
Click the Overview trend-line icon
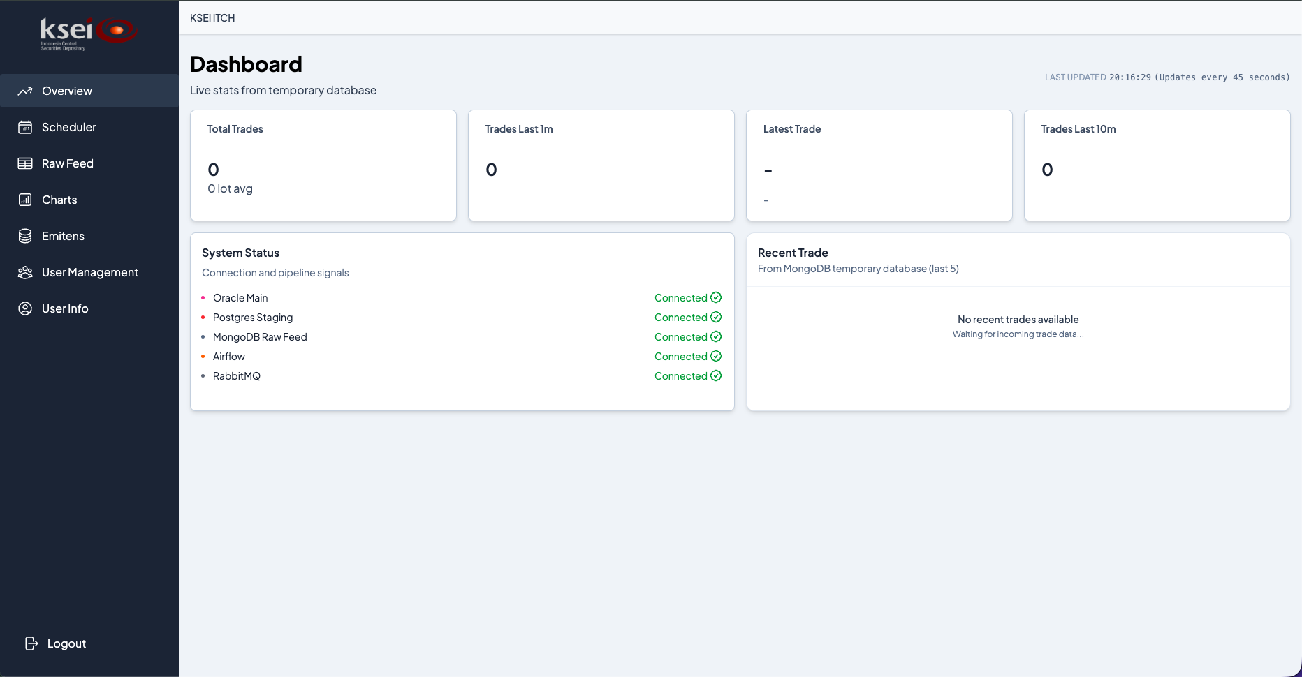(x=25, y=91)
